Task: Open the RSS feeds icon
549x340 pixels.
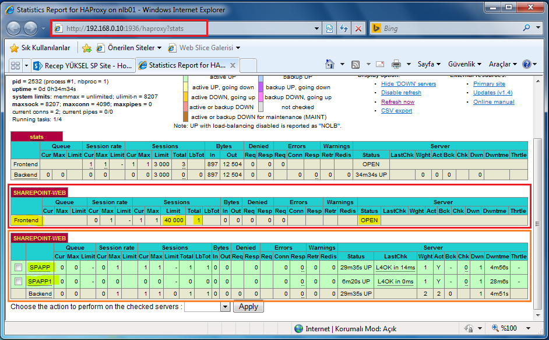Action: tap(356, 65)
